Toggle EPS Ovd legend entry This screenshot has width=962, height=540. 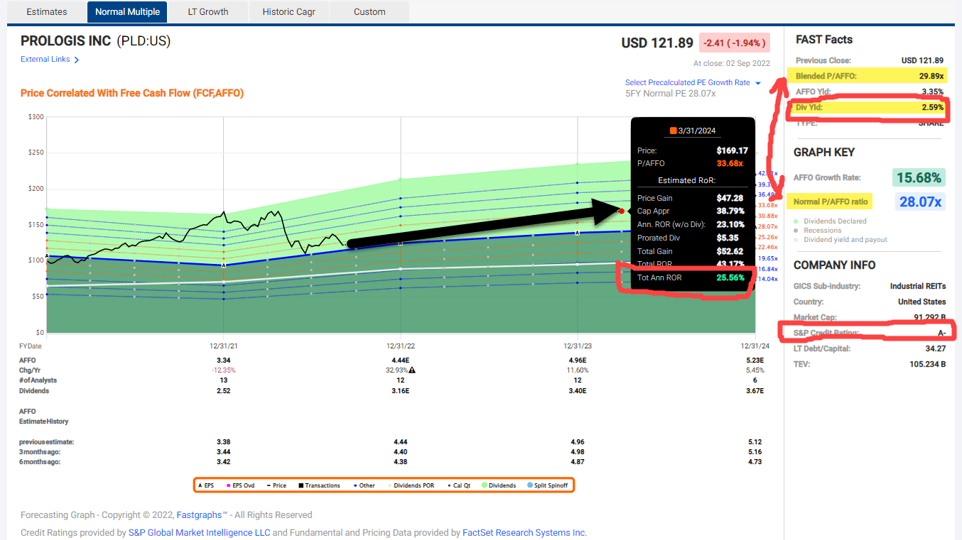click(x=240, y=485)
